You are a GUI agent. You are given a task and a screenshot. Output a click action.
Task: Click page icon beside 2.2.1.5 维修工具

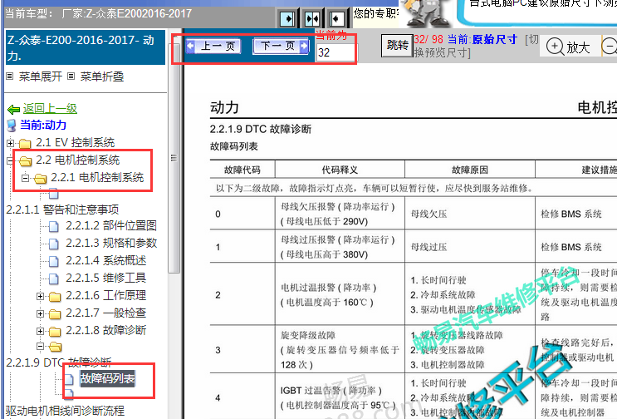pos(53,279)
